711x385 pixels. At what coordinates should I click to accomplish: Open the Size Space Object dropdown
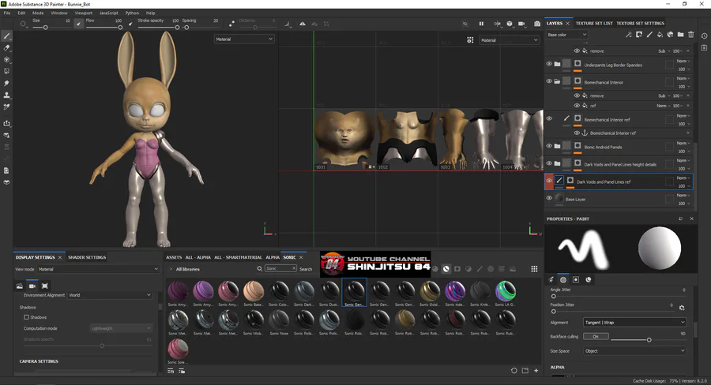(634, 351)
